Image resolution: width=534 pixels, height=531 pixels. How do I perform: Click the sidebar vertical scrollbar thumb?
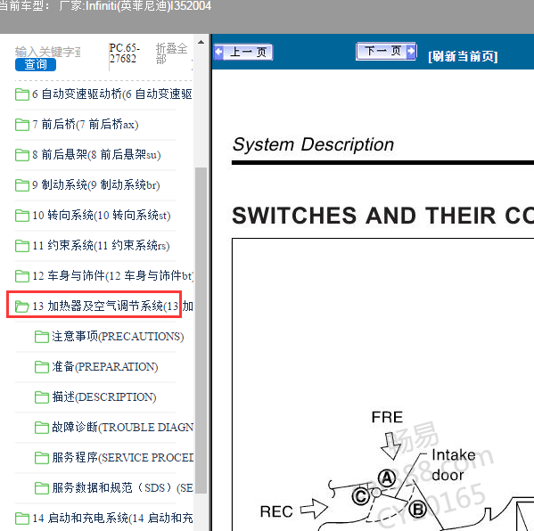(201, 331)
